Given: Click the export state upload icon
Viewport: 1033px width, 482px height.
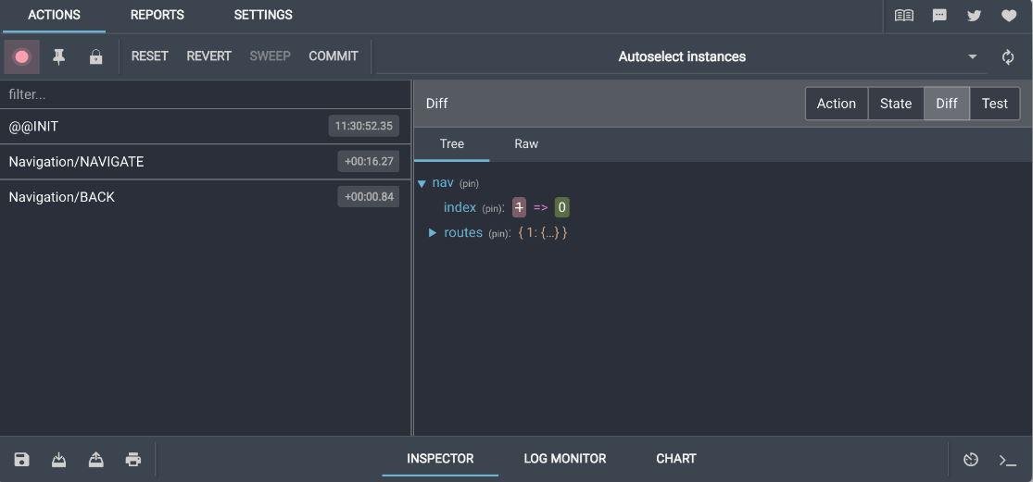Looking at the screenshot, I should 96,460.
